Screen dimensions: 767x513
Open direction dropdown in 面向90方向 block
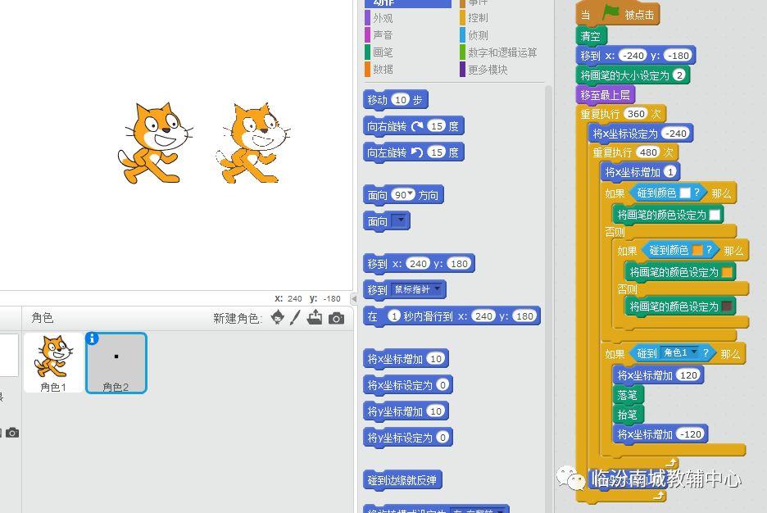click(x=411, y=194)
